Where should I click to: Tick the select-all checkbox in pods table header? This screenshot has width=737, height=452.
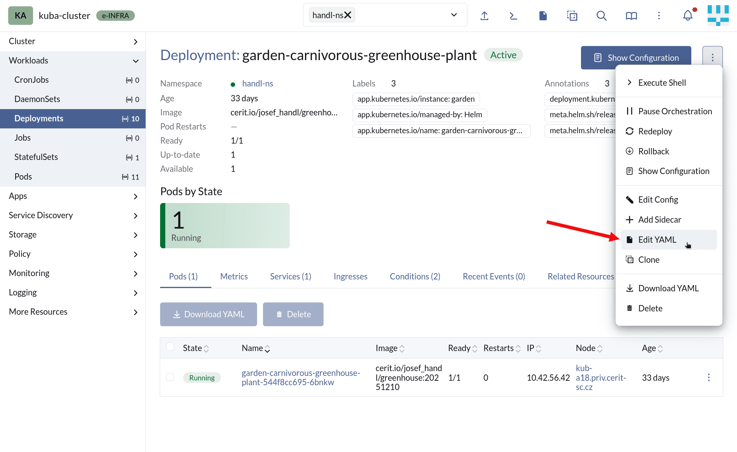click(170, 347)
